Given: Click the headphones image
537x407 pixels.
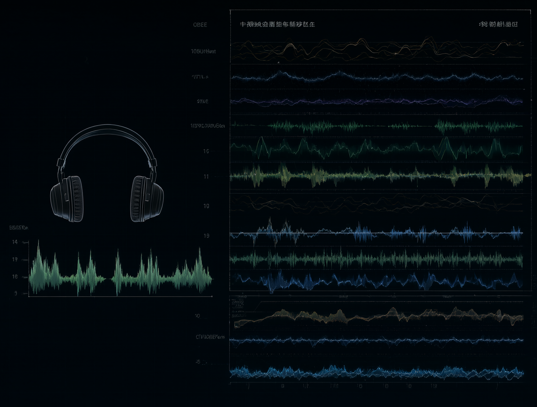Looking at the screenshot, I should tap(107, 173).
